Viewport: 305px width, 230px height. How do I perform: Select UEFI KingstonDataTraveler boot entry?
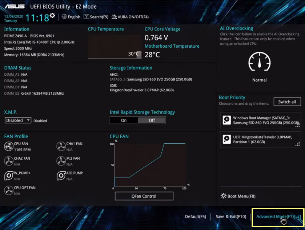pyautogui.click(x=260, y=139)
